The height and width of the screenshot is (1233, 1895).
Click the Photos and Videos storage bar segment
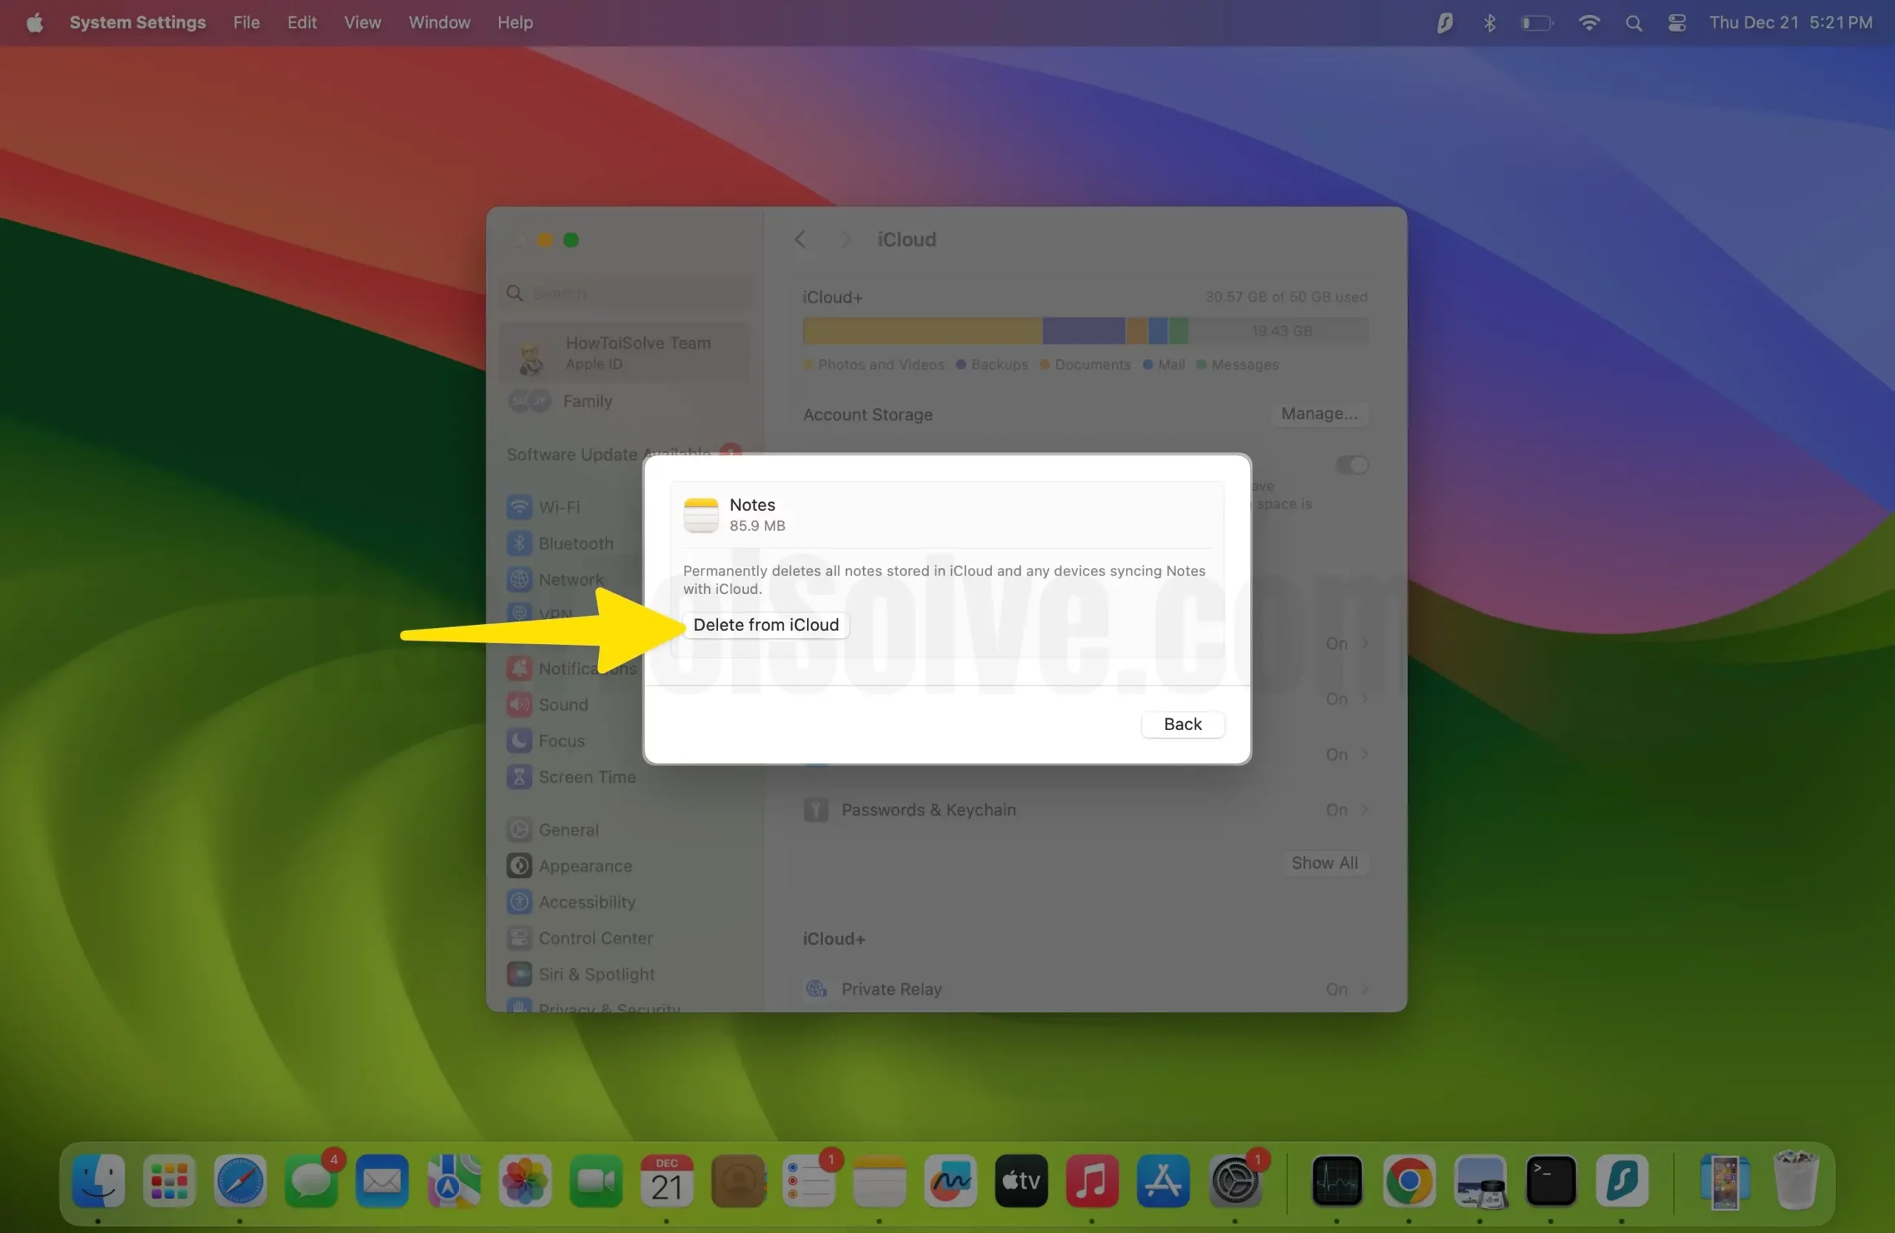tap(923, 330)
